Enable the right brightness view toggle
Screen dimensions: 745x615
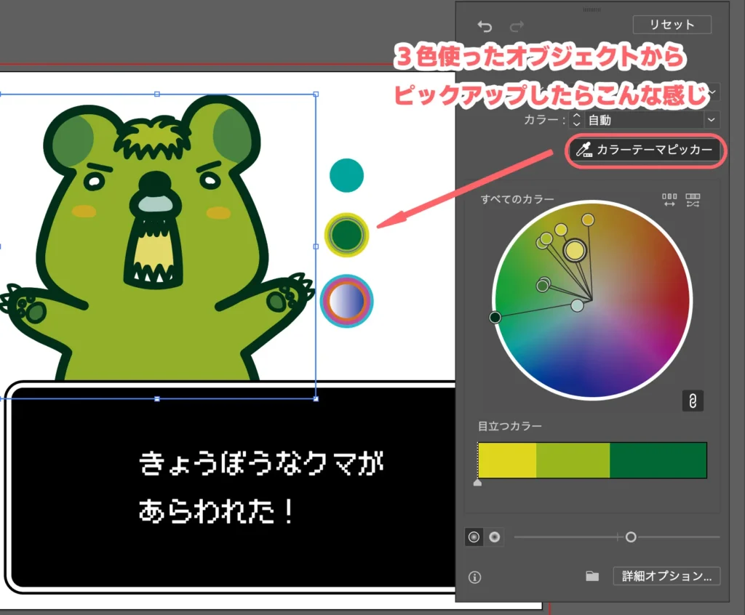[x=495, y=536]
